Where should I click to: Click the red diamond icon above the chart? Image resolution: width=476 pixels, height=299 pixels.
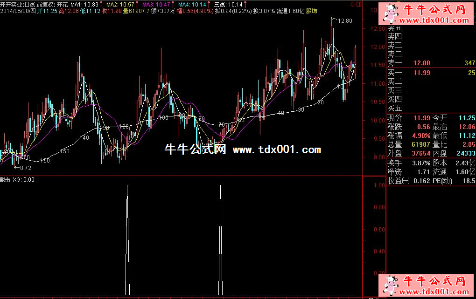[352, 4]
